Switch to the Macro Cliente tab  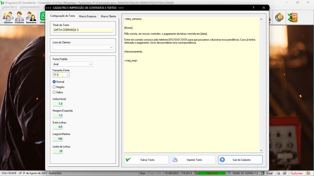(108, 16)
